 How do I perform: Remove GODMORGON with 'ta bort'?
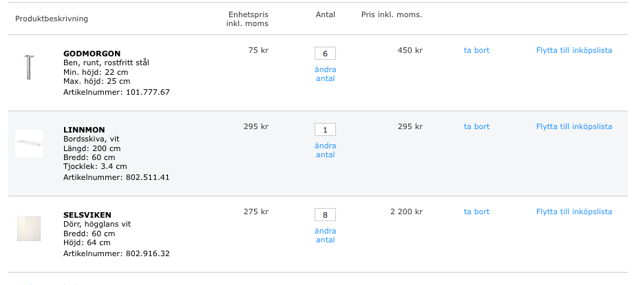pos(477,50)
